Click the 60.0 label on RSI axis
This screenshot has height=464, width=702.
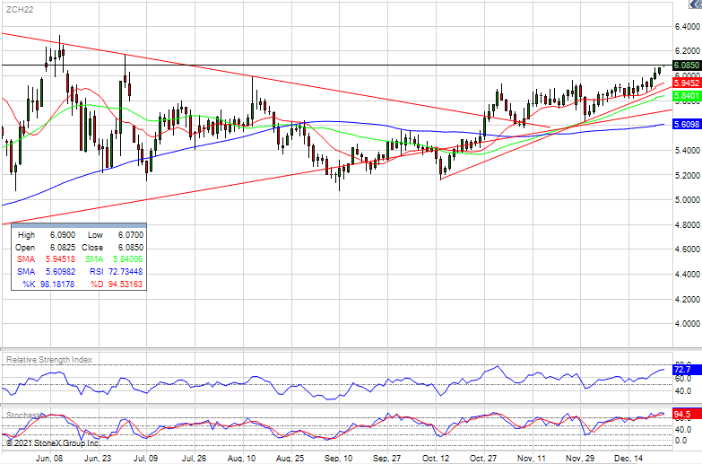683,379
